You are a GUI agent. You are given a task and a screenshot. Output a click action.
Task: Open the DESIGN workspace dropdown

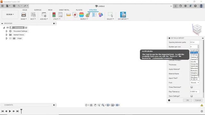(x=10, y=14)
